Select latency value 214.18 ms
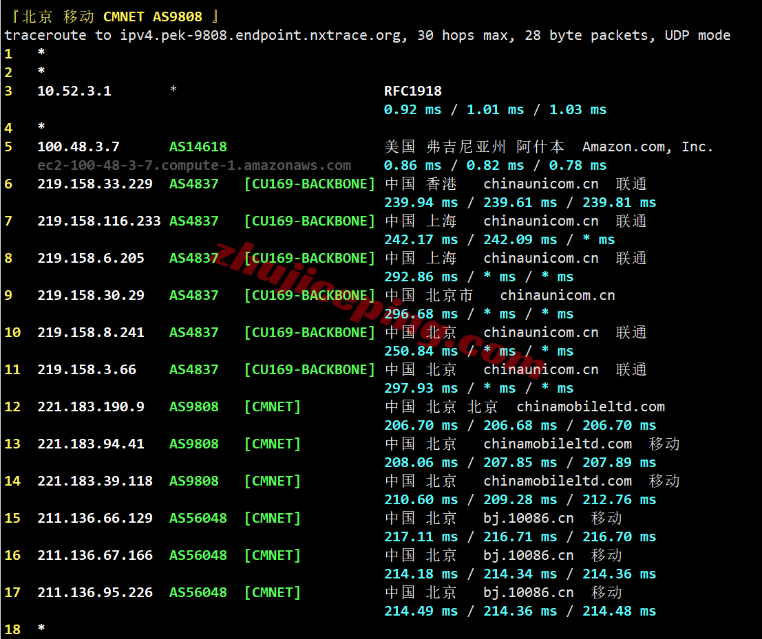 point(421,574)
